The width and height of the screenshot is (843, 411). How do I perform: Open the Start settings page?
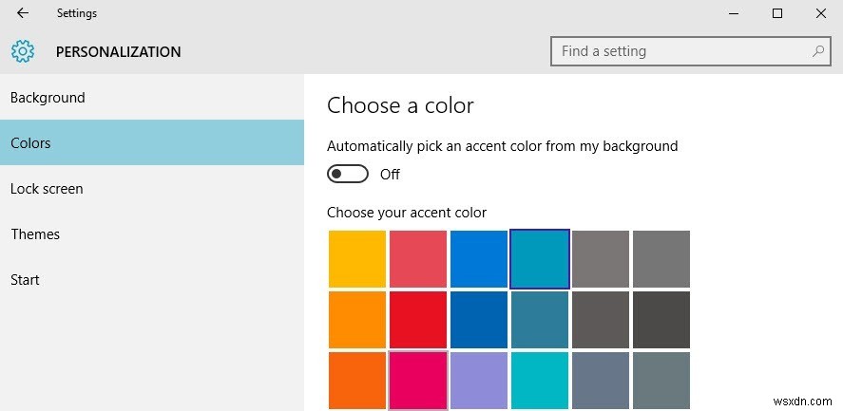(x=25, y=280)
